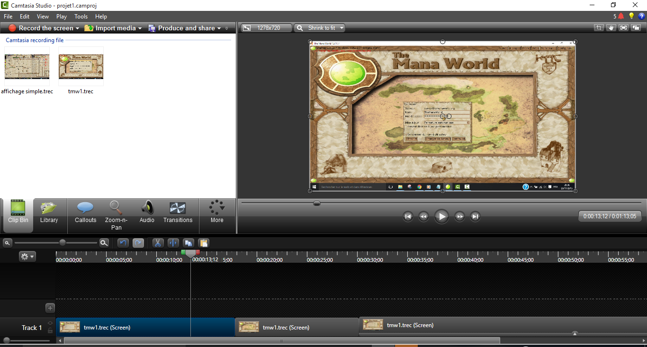
Task: Select the second tmw1.trec clip on timeline
Action: point(297,327)
